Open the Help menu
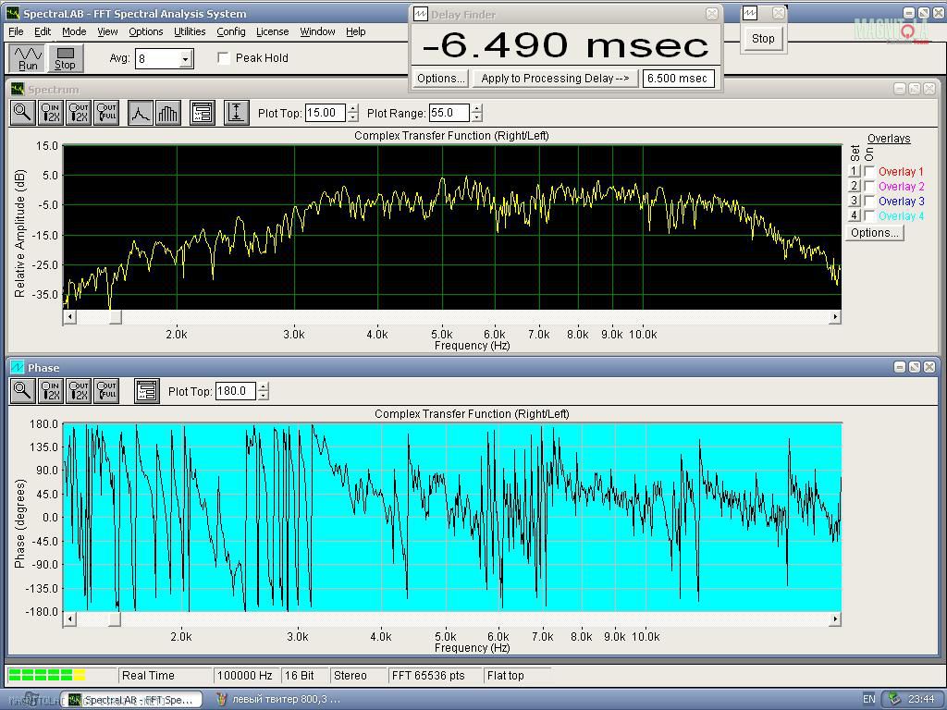 point(356,31)
